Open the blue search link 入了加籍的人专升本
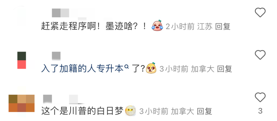The width and height of the screenshot is (277, 121). point(82,68)
